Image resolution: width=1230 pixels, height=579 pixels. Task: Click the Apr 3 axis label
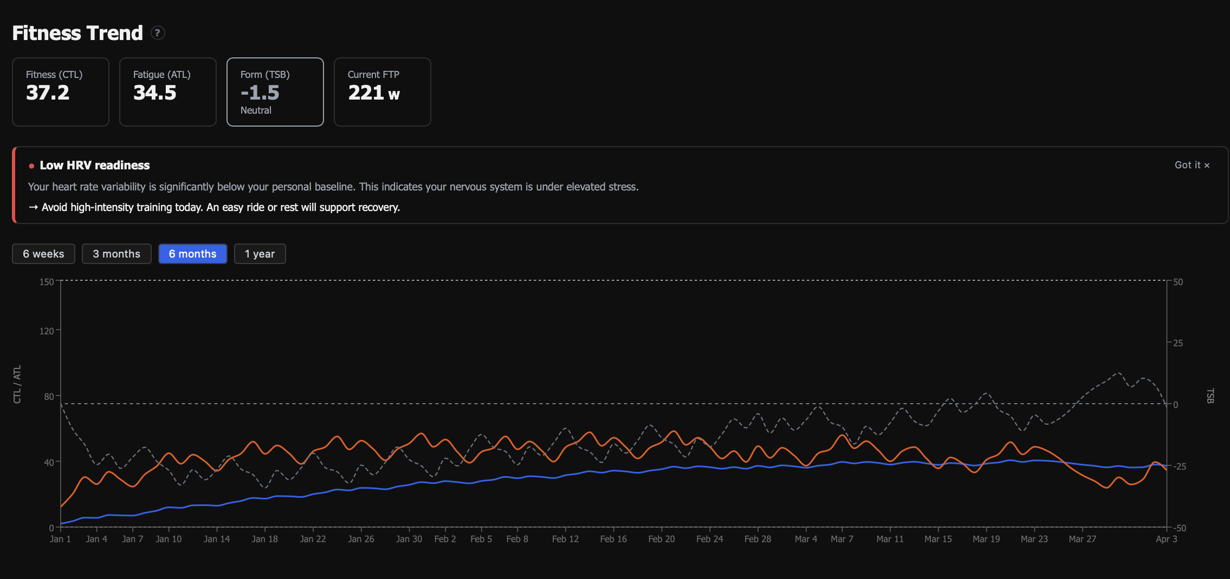(x=1167, y=538)
